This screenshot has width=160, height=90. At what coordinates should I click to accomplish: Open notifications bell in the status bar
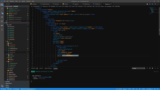(x=157, y=89)
